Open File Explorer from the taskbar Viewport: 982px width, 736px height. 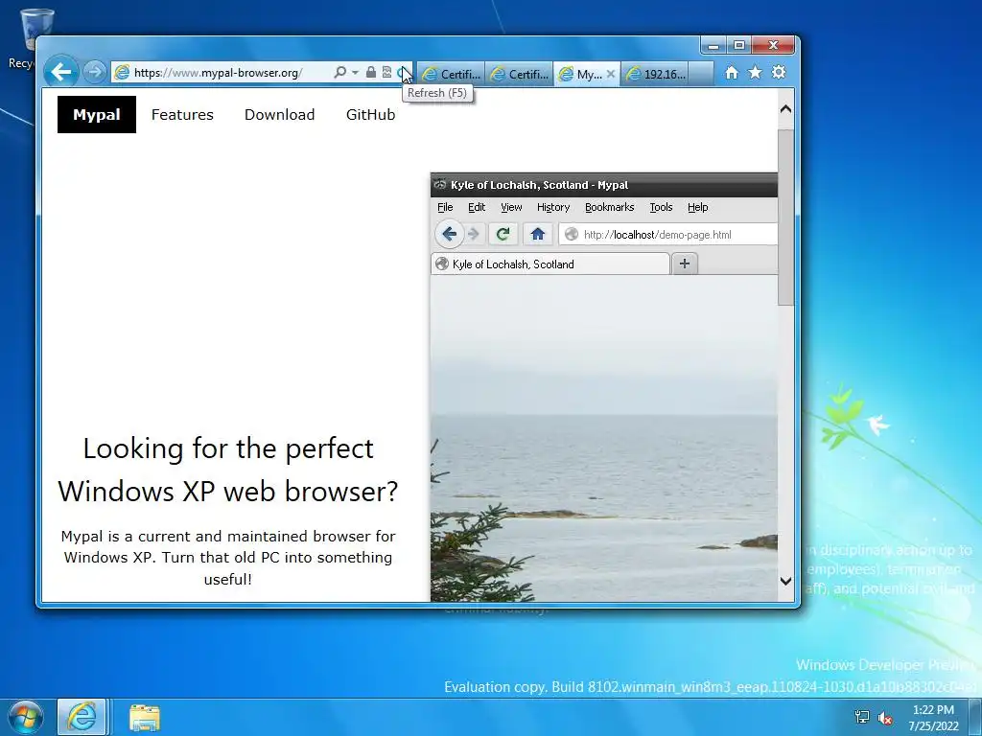(145, 717)
